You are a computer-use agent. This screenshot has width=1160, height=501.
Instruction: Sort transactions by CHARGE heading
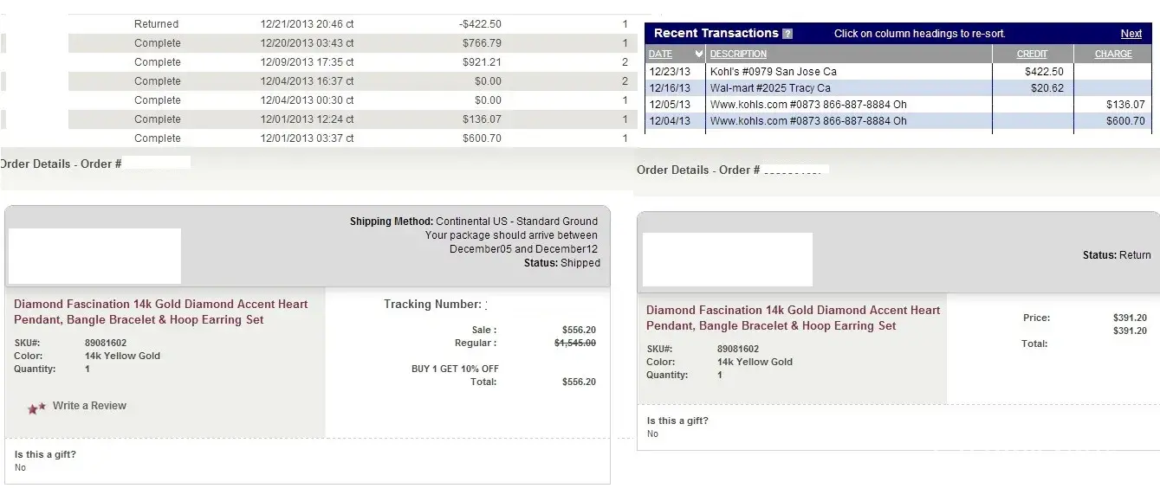(x=1113, y=54)
